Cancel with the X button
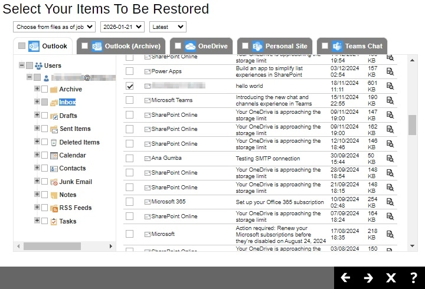Image resolution: width=425 pixels, height=289 pixels. [391, 278]
